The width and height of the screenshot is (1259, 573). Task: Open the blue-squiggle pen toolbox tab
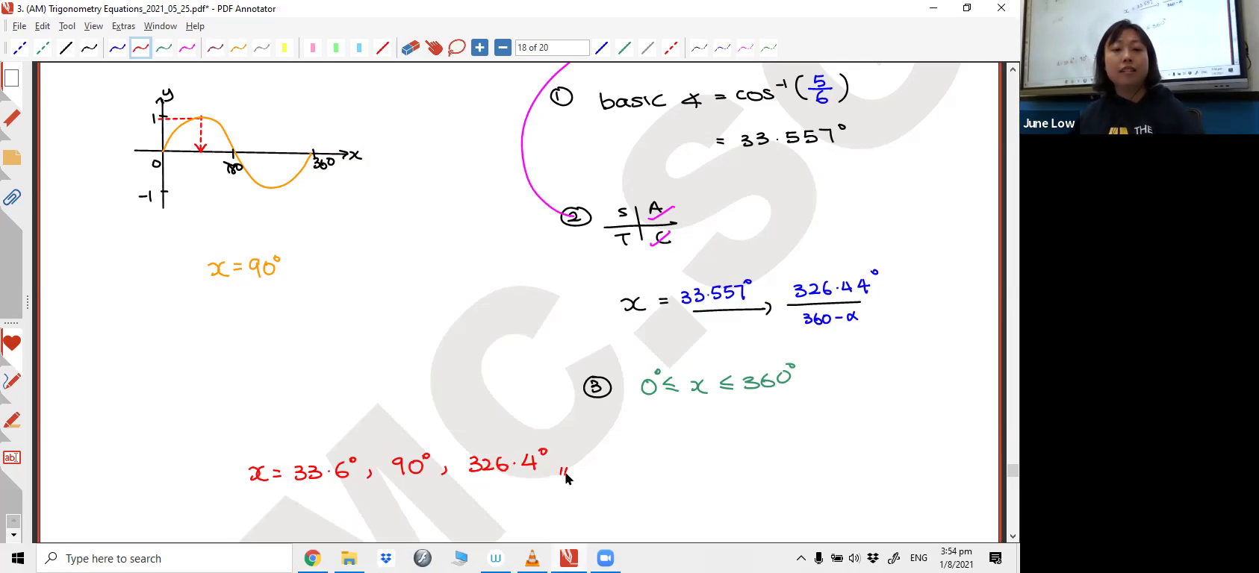pos(11,381)
